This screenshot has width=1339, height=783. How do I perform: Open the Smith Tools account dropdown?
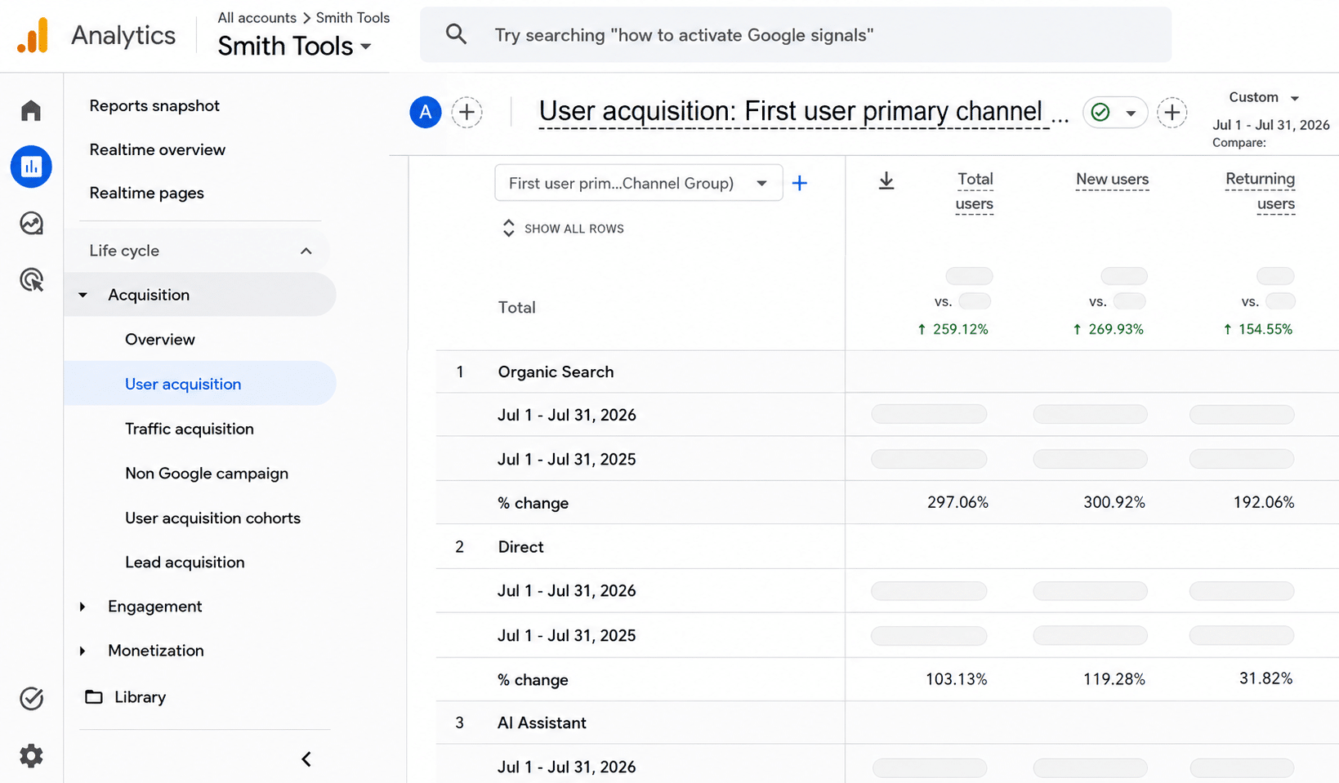pos(295,47)
